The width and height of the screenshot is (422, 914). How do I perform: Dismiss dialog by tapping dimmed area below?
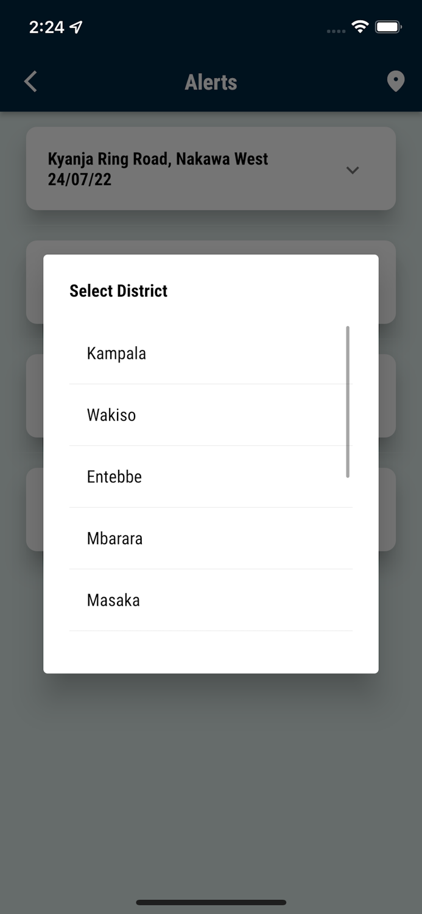[x=211, y=780]
